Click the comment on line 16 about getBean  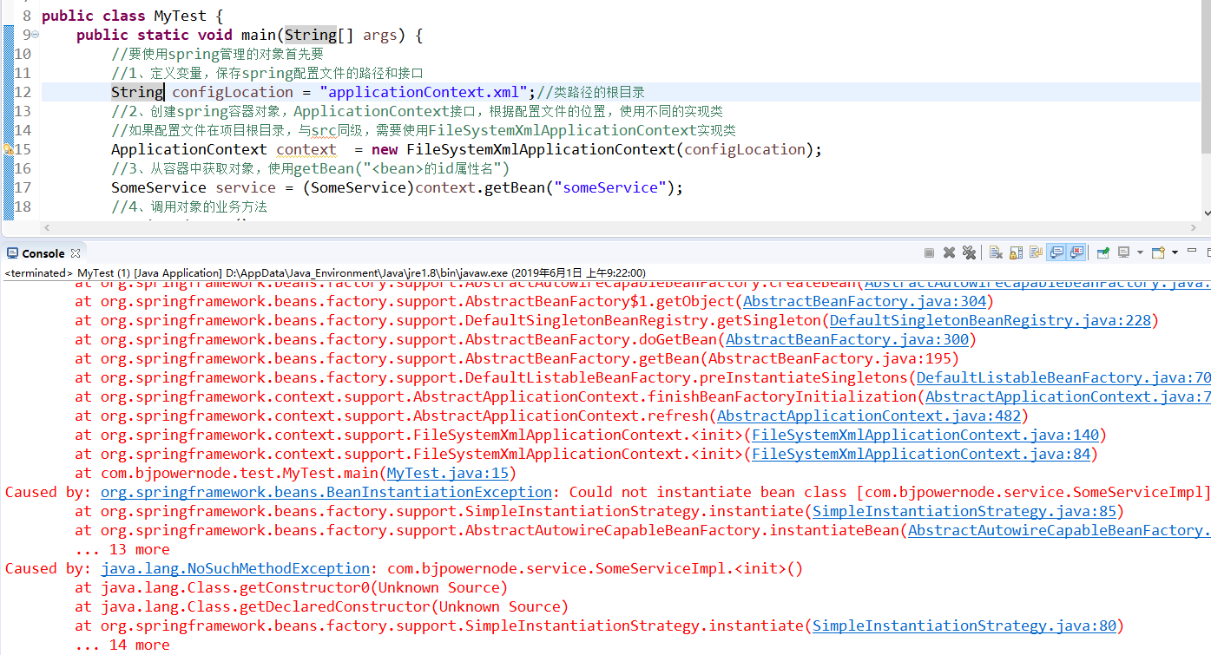coord(310,168)
